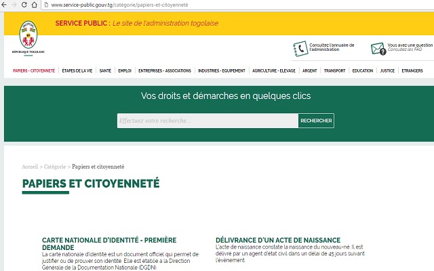Select the Santé menu item
This screenshot has height=271, width=434.
coord(105,70)
